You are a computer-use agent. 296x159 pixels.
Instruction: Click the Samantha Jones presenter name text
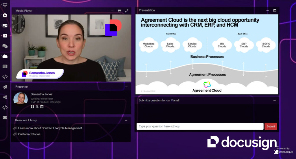point(42,94)
